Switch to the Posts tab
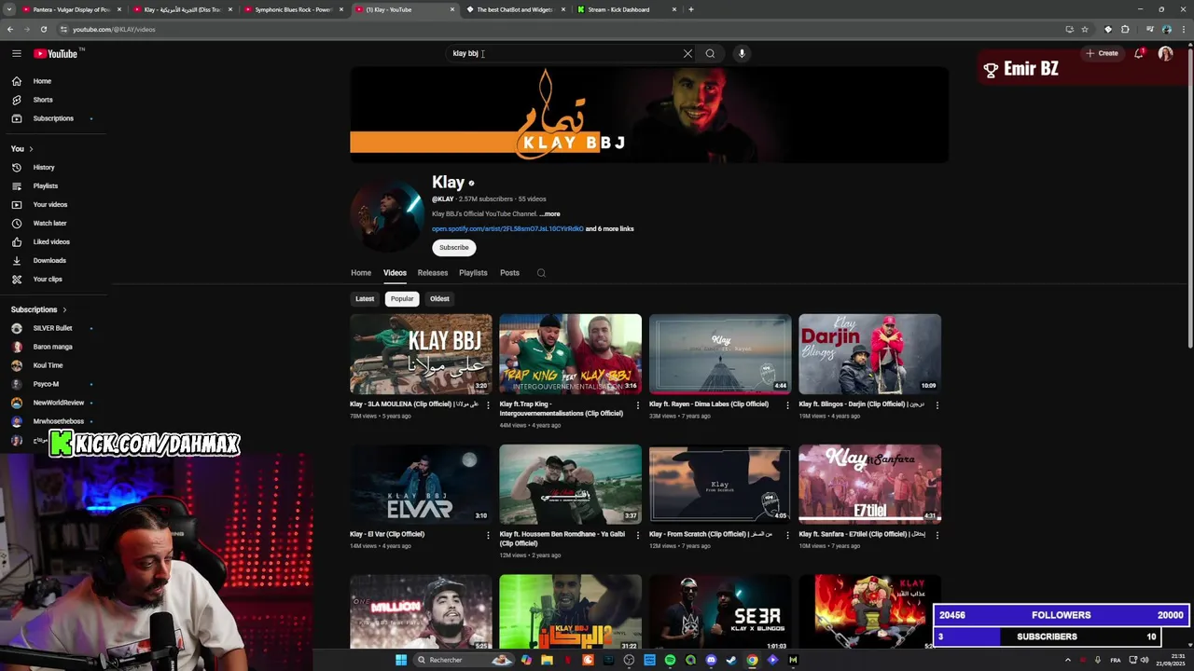 tap(509, 273)
